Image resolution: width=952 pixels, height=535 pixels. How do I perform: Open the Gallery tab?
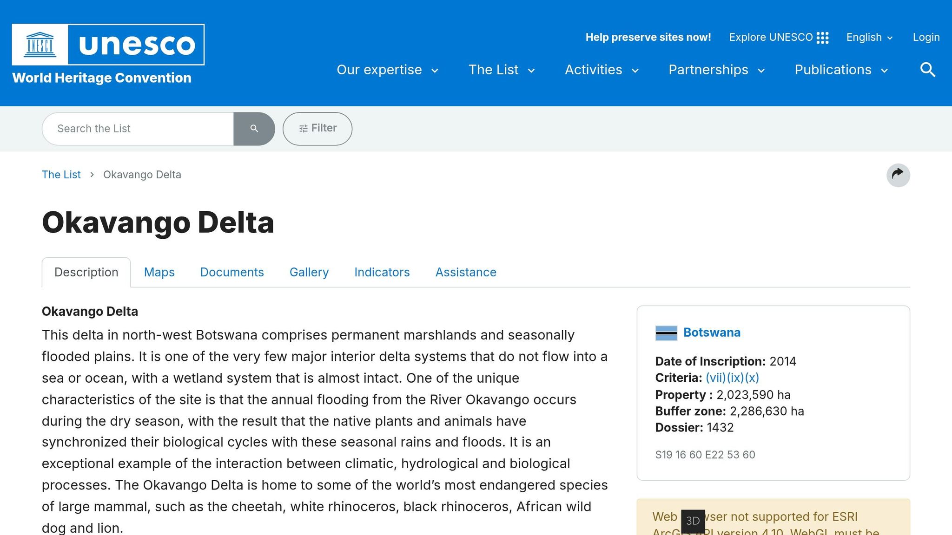click(x=309, y=272)
